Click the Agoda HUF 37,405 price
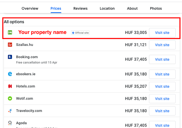The width and height of the screenshot is (182, 128). [x=136, y=125]
